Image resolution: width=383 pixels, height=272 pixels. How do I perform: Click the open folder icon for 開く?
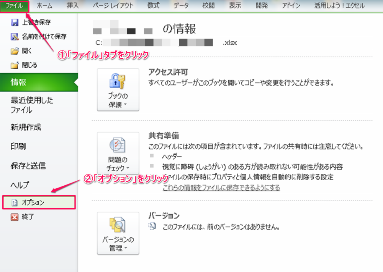click(x=15, y=51)
